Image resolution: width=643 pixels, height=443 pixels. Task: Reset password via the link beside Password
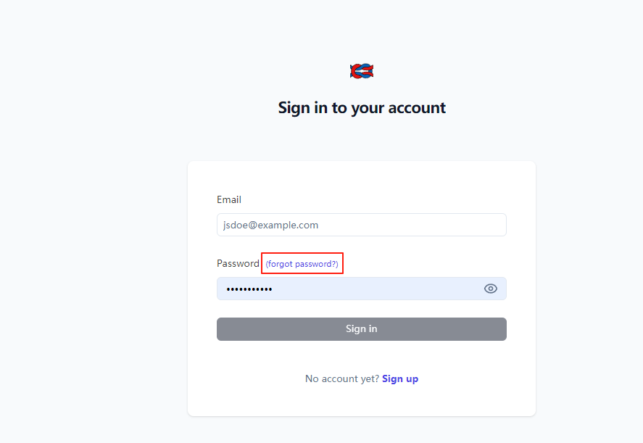302,264
